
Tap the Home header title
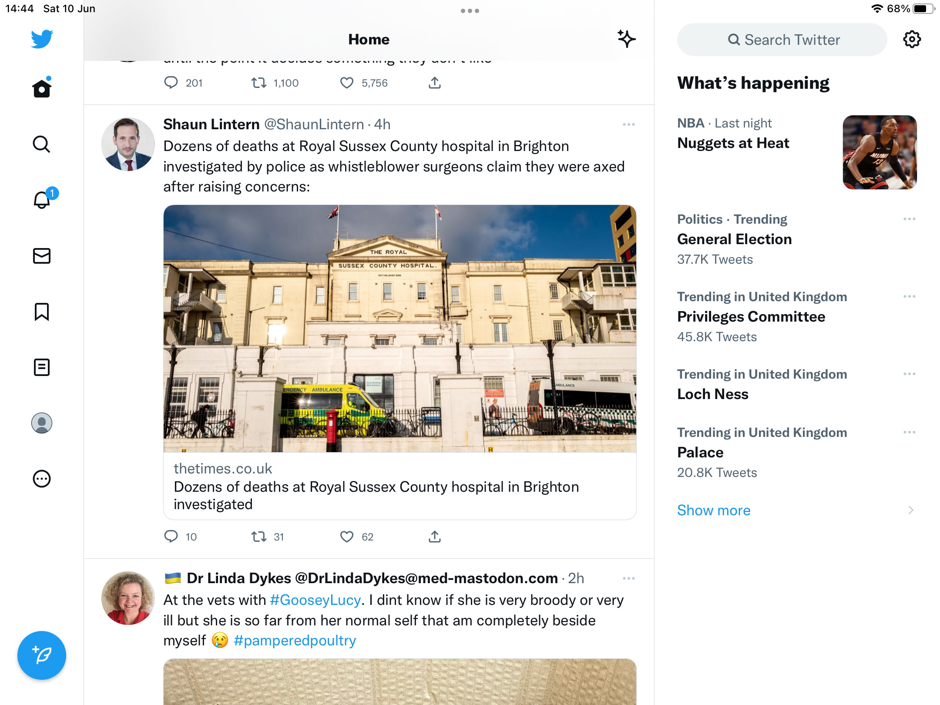tap(369, 40)
